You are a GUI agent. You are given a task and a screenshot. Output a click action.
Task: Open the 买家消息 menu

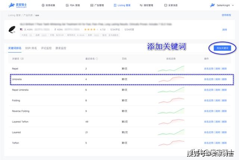click(171, 5)
